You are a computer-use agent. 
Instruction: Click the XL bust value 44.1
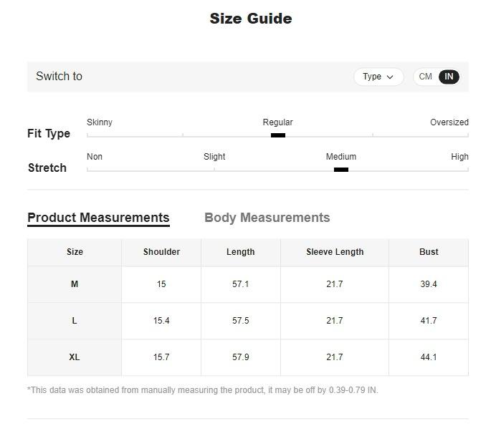click(429, 357)
